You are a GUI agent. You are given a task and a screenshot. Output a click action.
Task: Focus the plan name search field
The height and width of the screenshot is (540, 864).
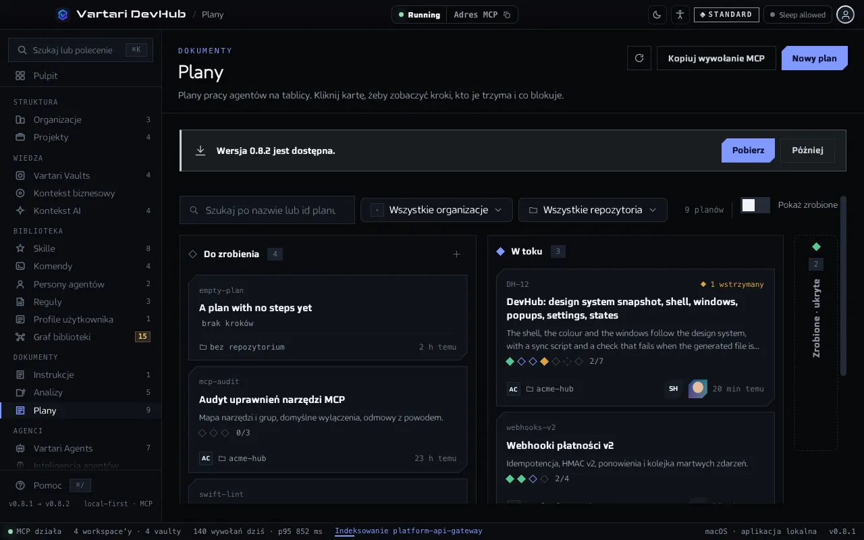click(x=267, y=210)
